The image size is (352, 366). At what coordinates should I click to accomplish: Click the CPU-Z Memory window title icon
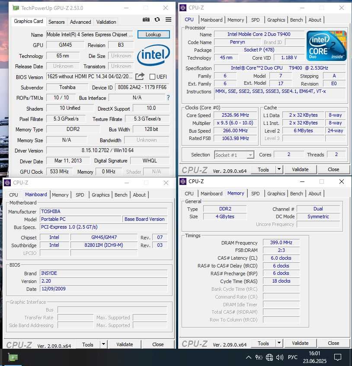[x=183, y=181]
